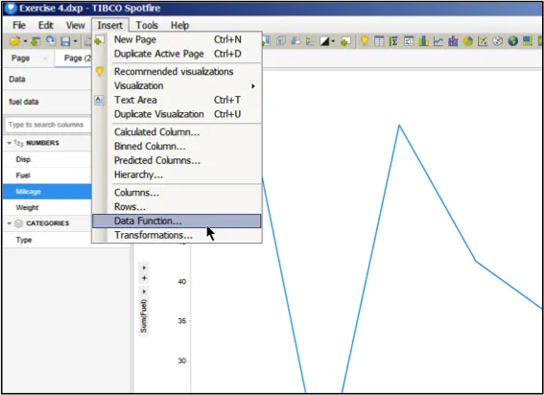544x395 pixels.
Task: Select Rows... menu entry
Action: pos(177,207)
